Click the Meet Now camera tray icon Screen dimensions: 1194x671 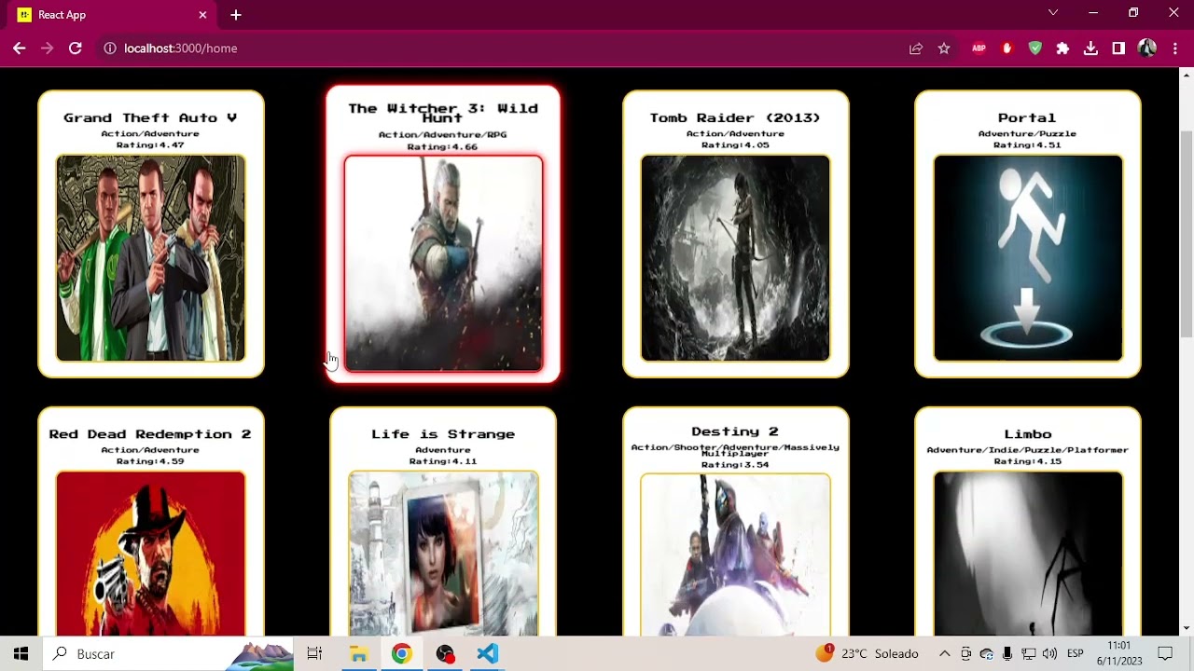pyautogui.click(x=966, y=653)
